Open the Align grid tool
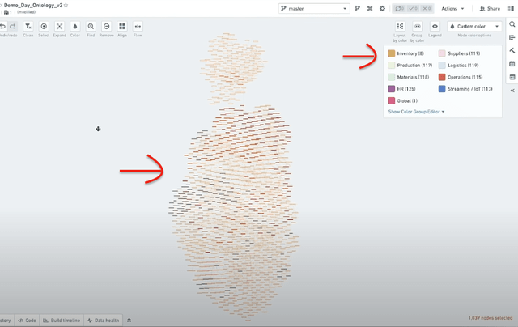Screen dimensions: 518x327 tap(122, 27)
